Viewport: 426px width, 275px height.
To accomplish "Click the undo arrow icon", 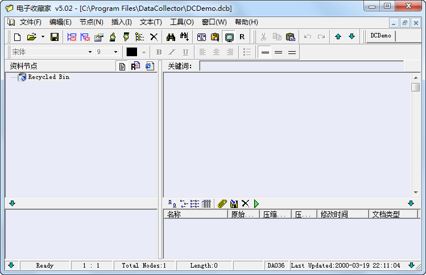I will click(308, 37).
